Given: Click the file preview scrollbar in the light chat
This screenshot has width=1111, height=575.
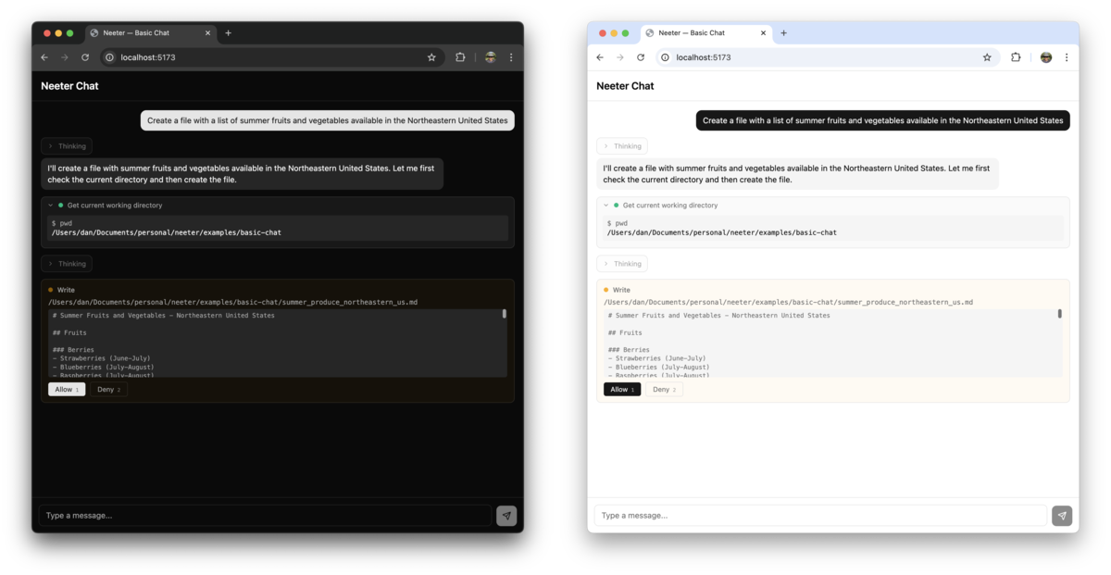Looking at the screenshot, I should [1059, 315].
